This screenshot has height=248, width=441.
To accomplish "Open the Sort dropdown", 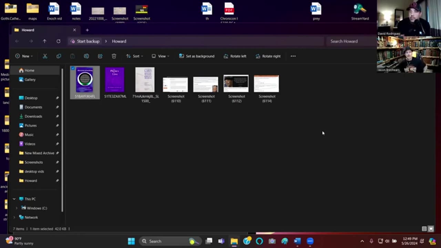I will click(134, 56).
